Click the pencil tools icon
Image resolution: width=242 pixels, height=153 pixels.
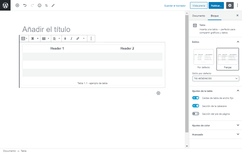[53, 6]
